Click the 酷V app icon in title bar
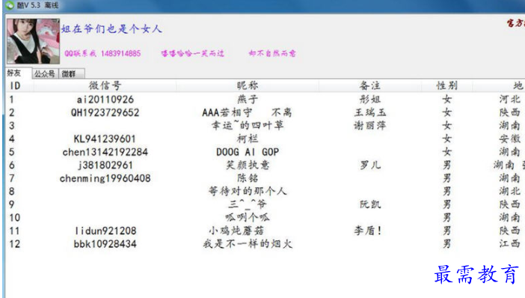The image size is (525, 298). point(10,5)
